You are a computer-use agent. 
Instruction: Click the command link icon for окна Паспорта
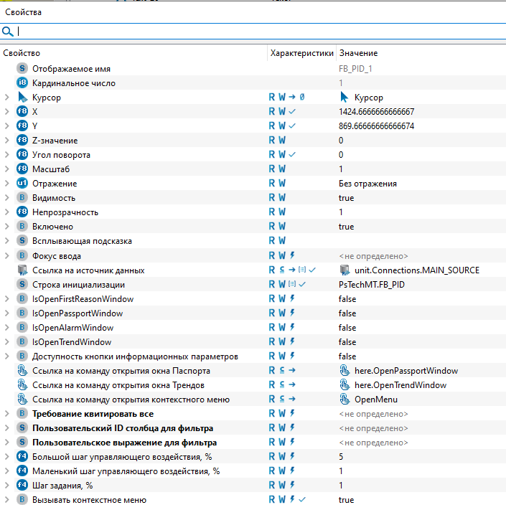pyautogui.click(x=22, y=371)
